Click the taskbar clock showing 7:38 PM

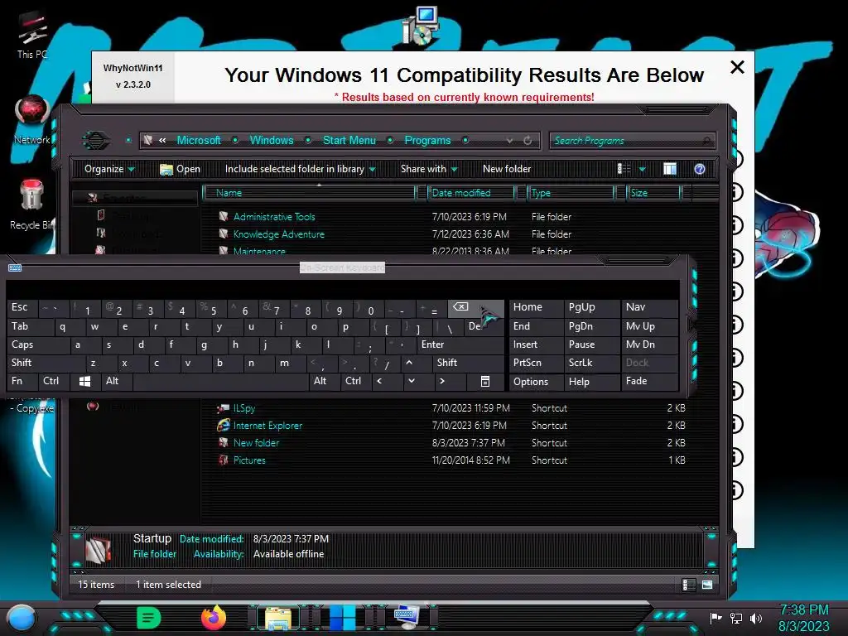point(803,610)
